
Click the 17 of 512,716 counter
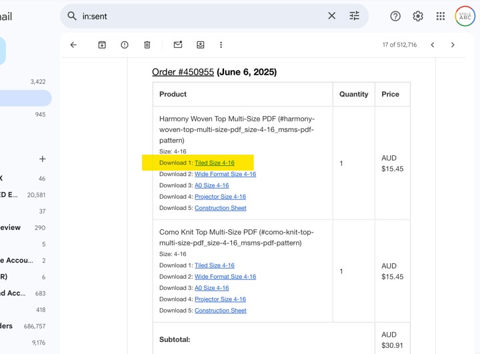click(399, 45)
